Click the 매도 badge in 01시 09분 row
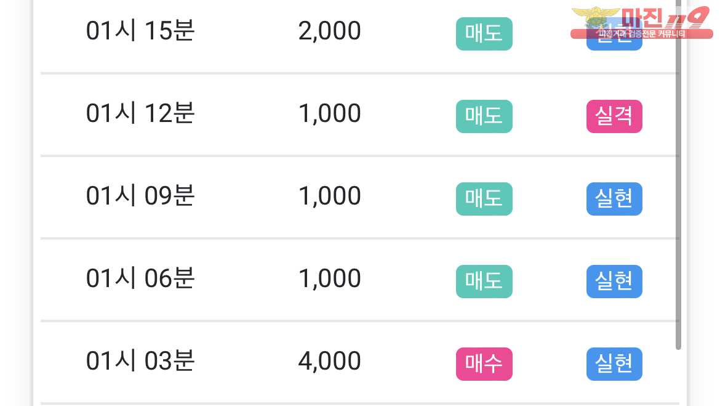 click(x=484, y=198)
